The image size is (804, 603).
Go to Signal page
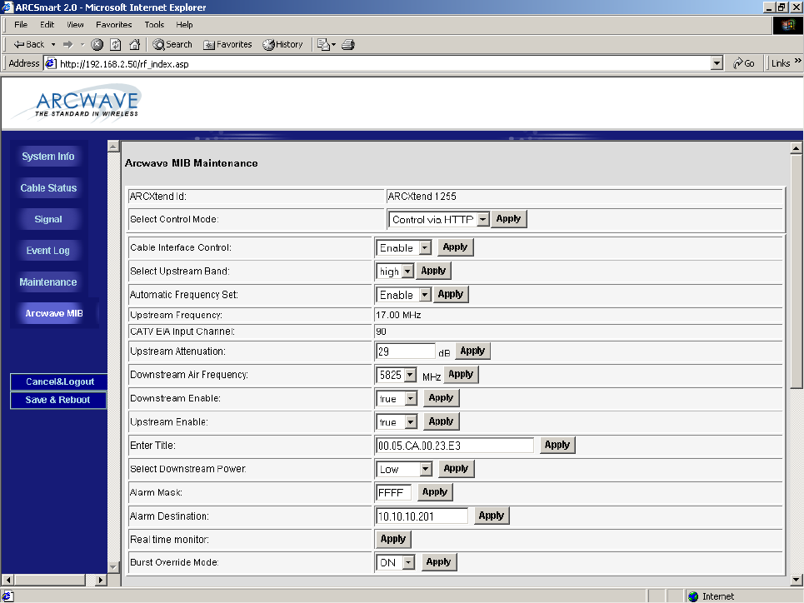[48, 219]
